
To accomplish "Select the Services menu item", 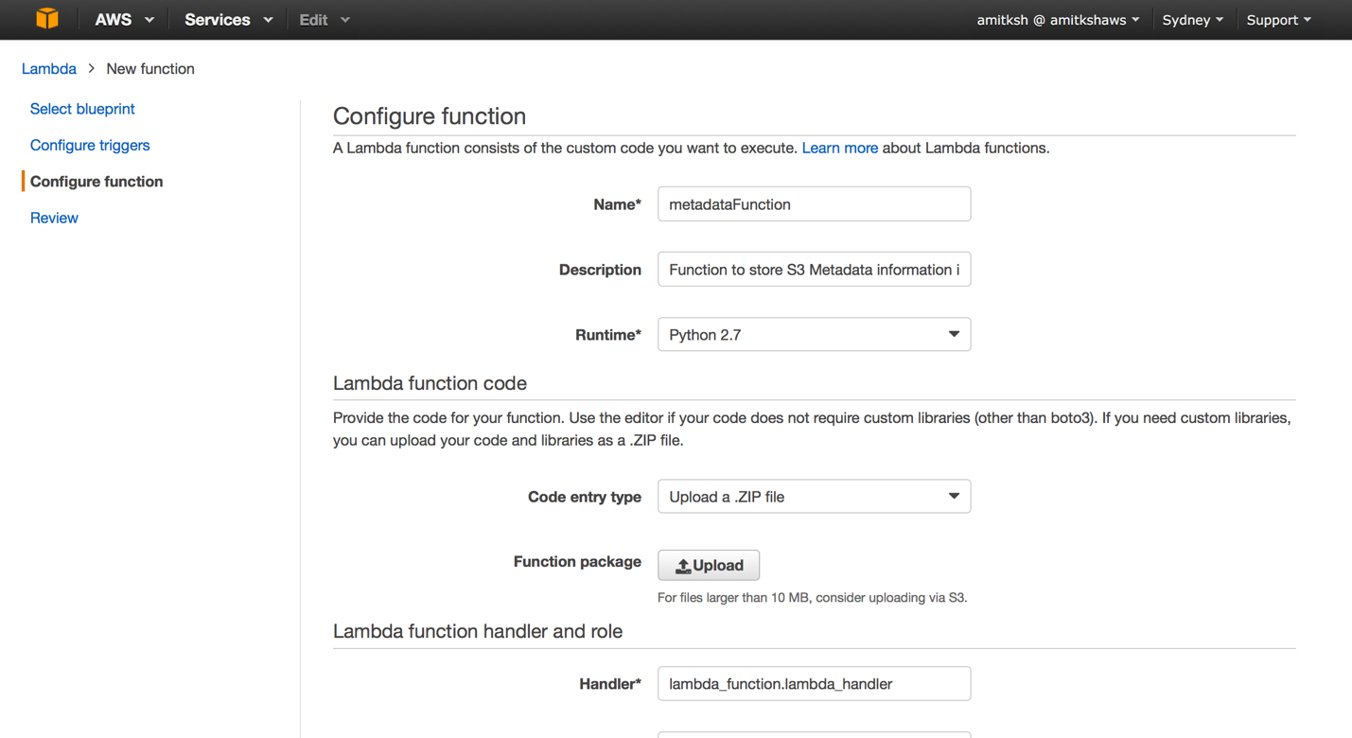I will click(218, 19).
